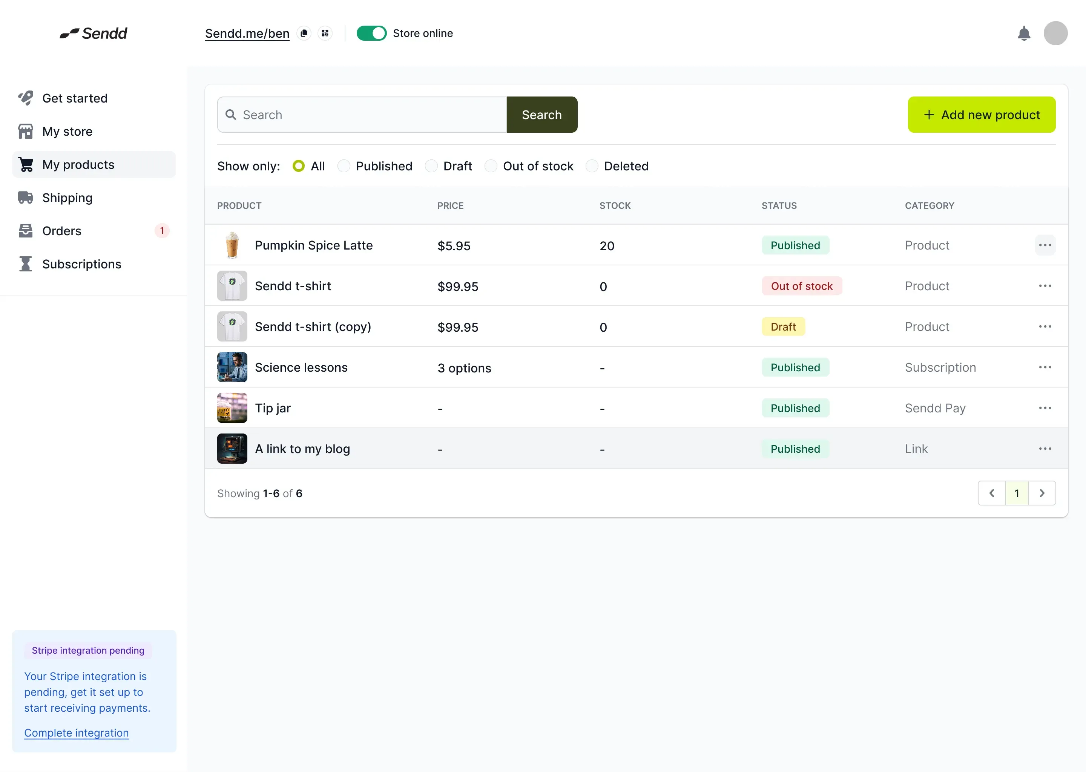1086x772 pixels.
Task: Click the PRICE column header
Action: (450, 205)
